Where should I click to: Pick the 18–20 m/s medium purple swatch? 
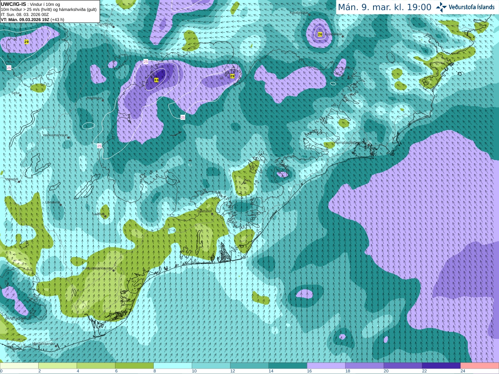[365, 365]
